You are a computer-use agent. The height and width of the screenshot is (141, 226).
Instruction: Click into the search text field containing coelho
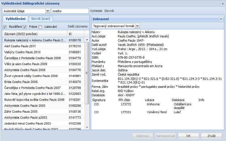70,11
